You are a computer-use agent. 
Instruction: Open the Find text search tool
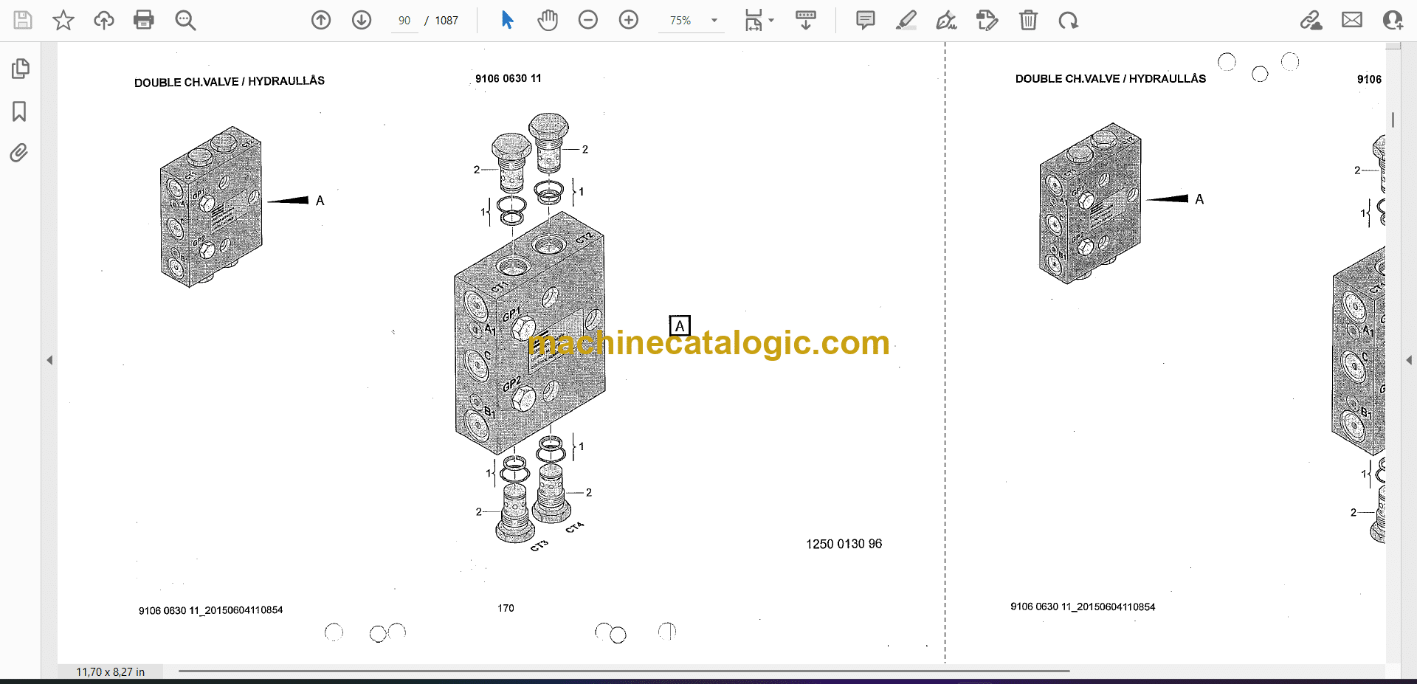tap(185, 20)
